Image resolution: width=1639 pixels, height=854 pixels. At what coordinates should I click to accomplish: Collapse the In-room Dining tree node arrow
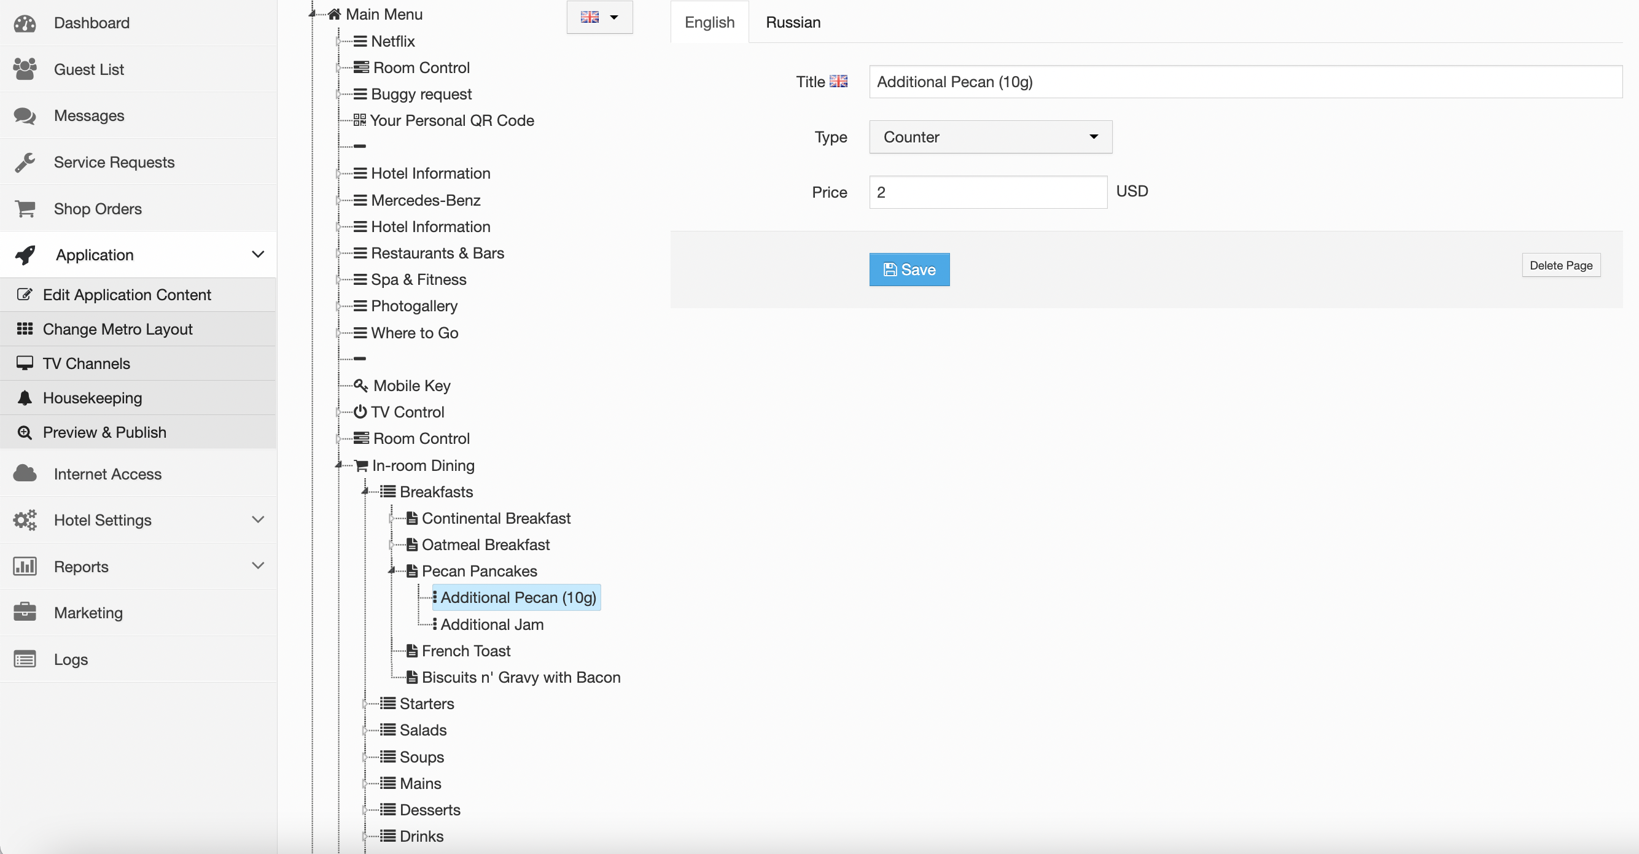point(339,465)
